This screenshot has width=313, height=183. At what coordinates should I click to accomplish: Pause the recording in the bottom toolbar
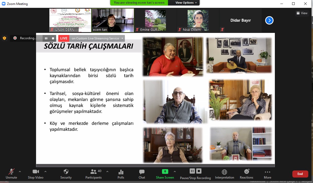192,171
